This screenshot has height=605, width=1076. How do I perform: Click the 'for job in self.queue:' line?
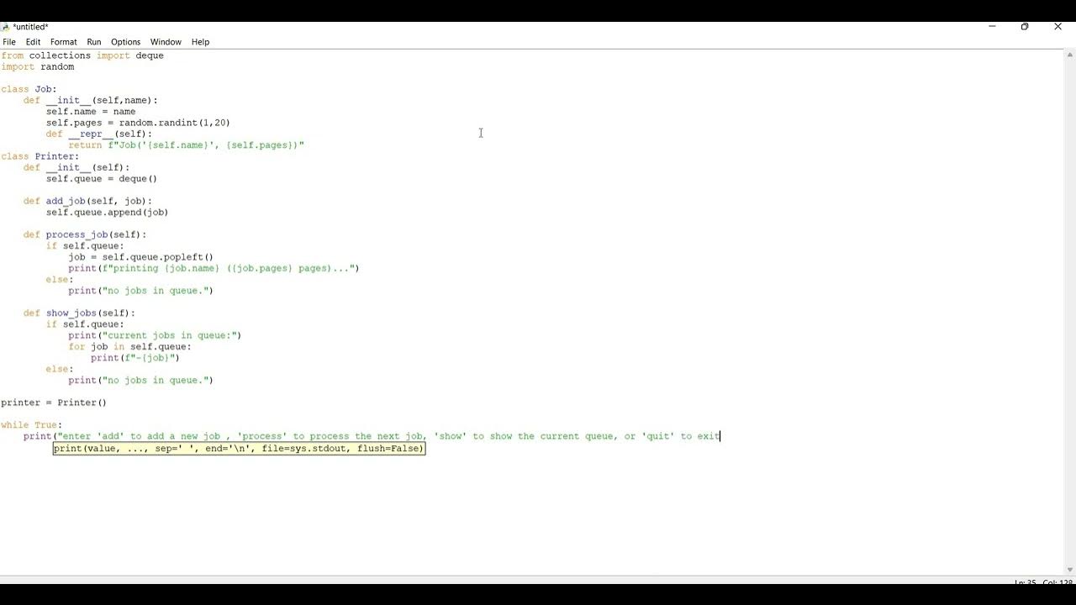pyautogui.click(x=130, y=346)
